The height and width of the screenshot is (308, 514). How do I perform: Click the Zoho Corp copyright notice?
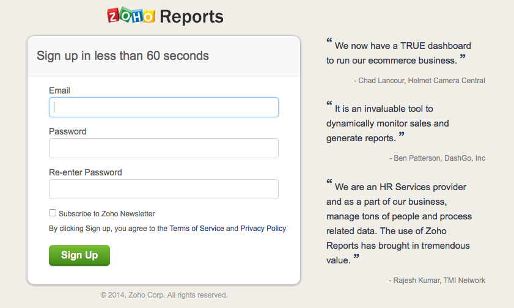pyautogui.click(x=164, y=295)
